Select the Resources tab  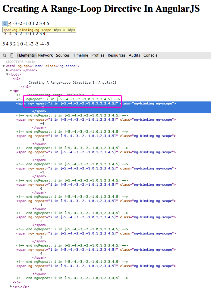116,55
